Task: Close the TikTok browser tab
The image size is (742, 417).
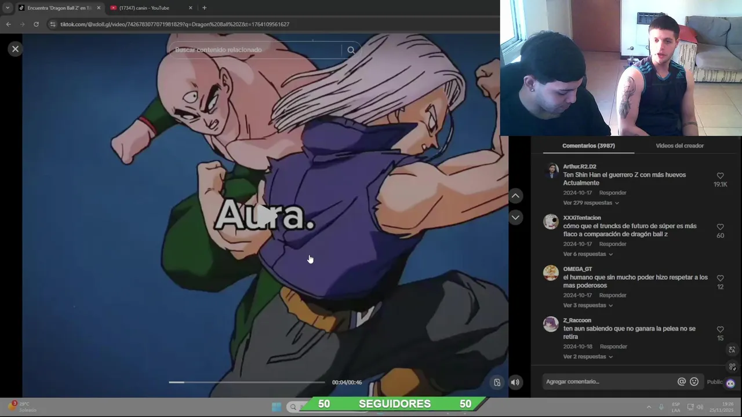Action: pos(99,8)
